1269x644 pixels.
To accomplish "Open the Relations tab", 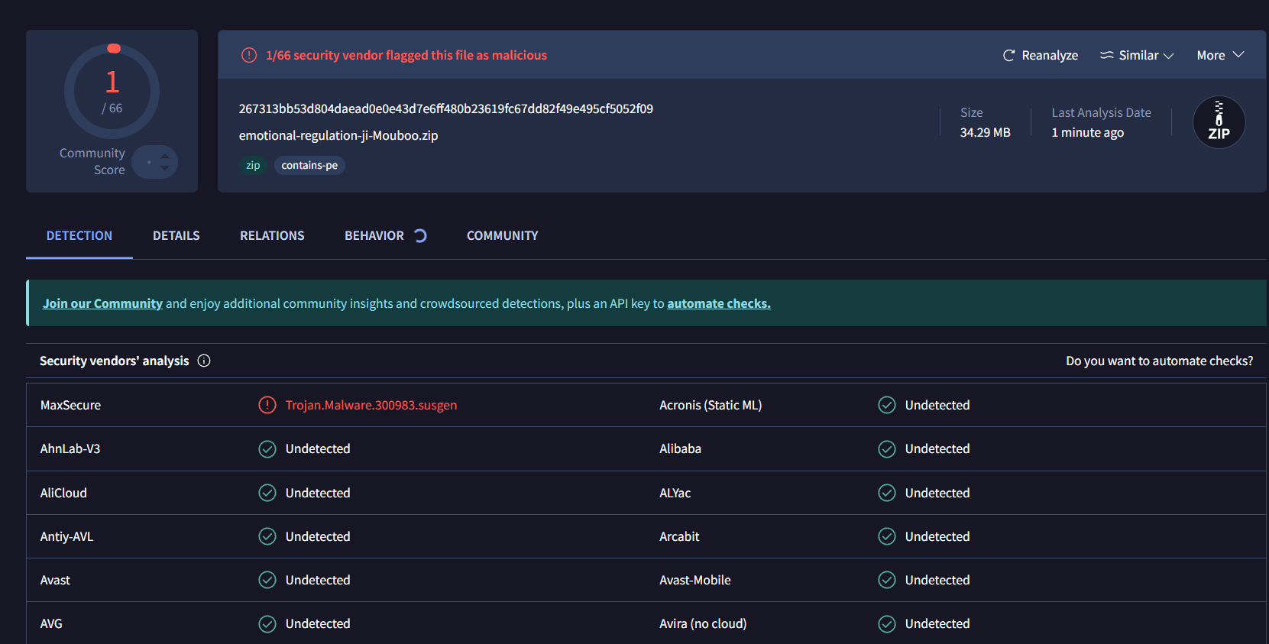I will pyautogui.click(x=272, y=235).
